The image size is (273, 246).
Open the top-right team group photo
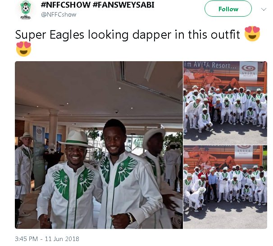(x=225, y=103)
